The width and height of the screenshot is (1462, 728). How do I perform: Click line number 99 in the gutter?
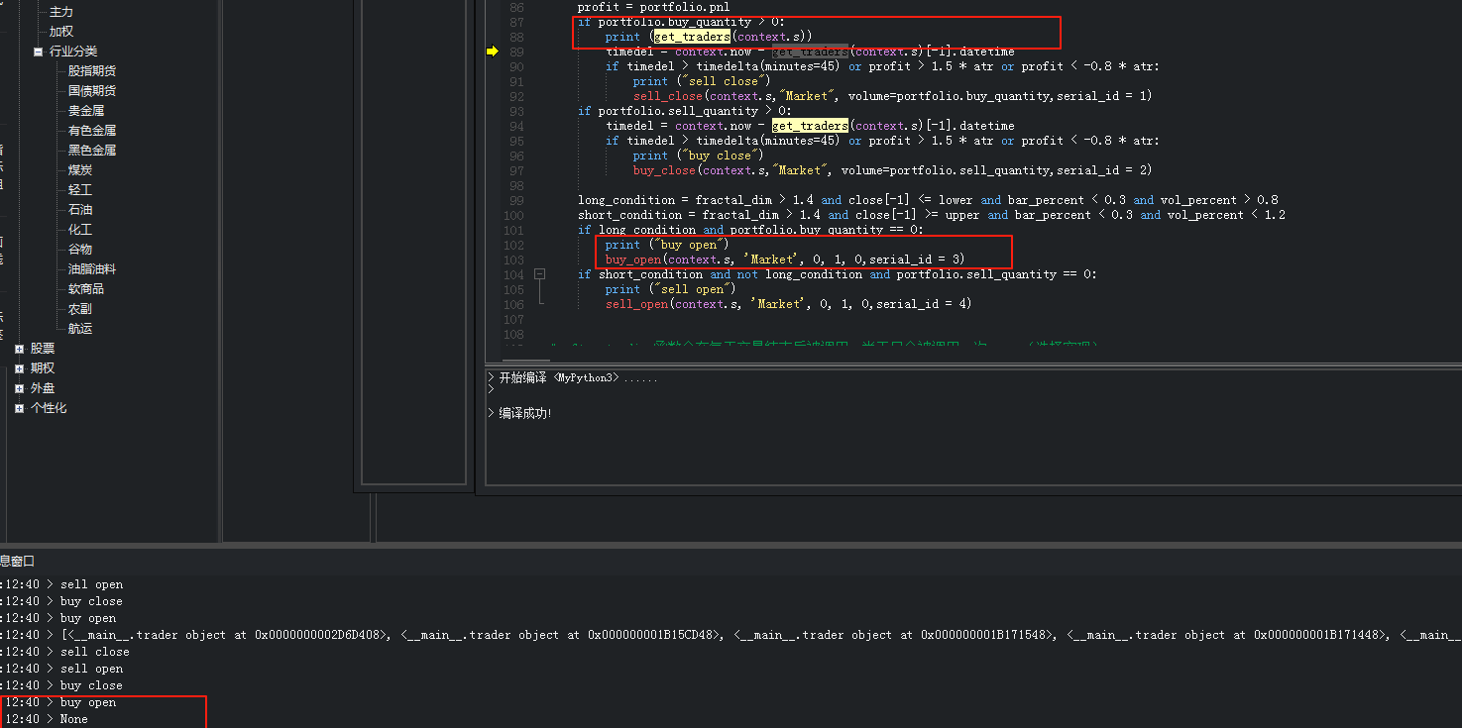515,200
